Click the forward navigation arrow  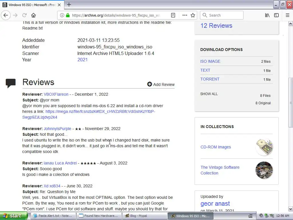click(15, 15)
